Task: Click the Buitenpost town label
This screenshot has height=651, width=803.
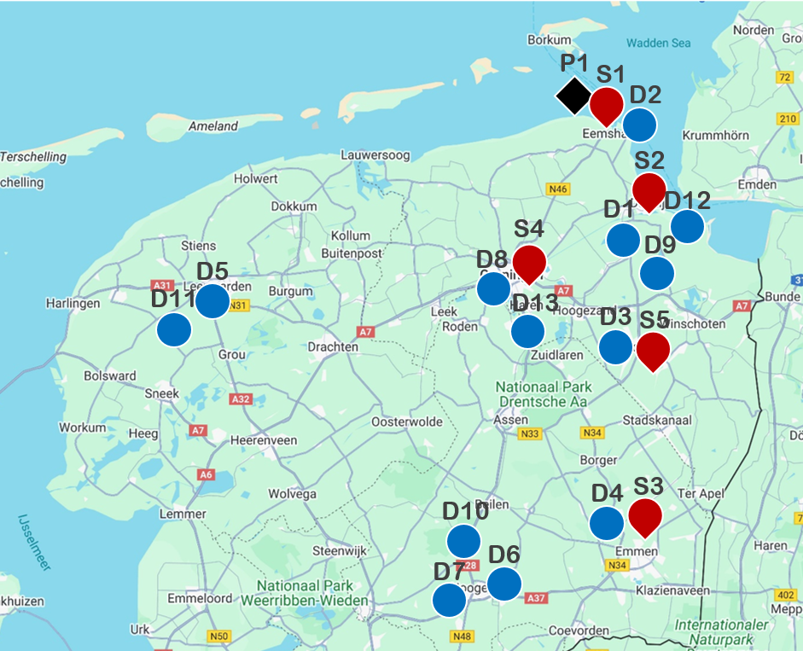Action: point(352,253)
